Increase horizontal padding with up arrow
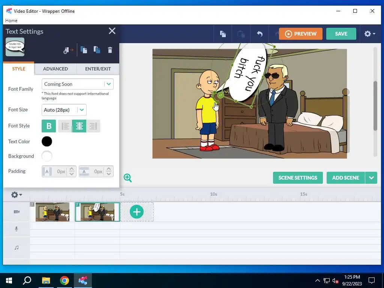This screenshot has height=288, width=384. tap(72, 169)
